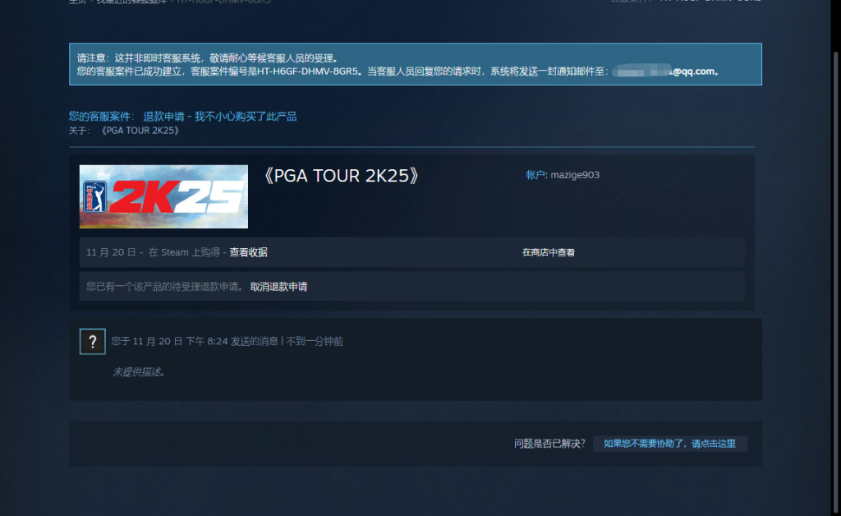Open the 退款申请 - 我不小心购买了此产品 link

[219, 117]
